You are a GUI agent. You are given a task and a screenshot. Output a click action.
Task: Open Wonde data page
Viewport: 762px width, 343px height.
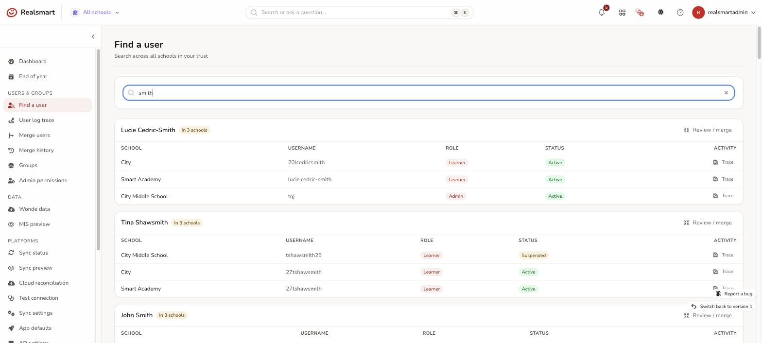click(x=47, y=209)
